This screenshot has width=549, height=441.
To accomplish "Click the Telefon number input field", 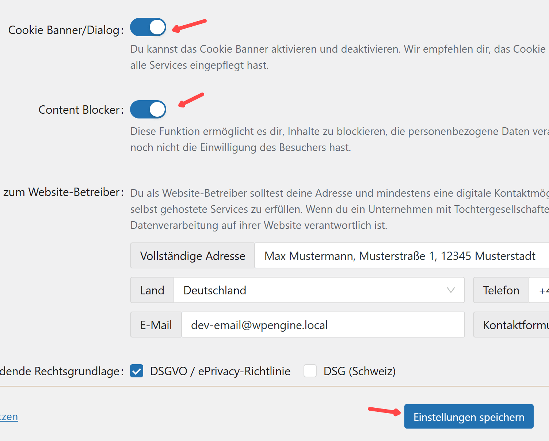I will (x=540, y=290).
